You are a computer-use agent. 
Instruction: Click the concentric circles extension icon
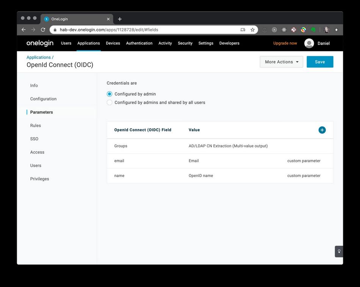[x=274, y=30]
